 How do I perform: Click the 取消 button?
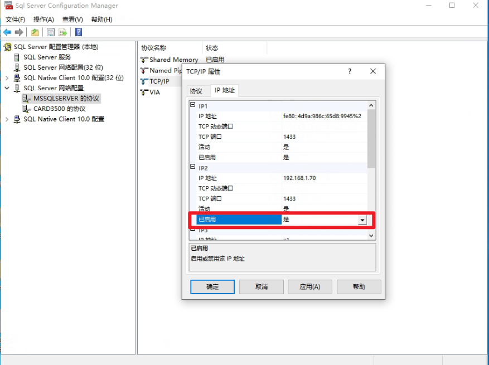pos(262,287)
